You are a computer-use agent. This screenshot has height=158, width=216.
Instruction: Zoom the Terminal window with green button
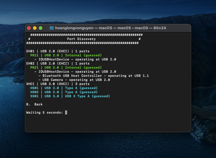pyautogui.click(x=41, y=28)
